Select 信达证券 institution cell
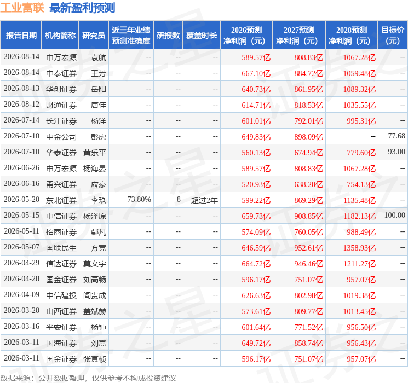Image resolution: width=408 pixels, height=383 pixels. point(61,264)
